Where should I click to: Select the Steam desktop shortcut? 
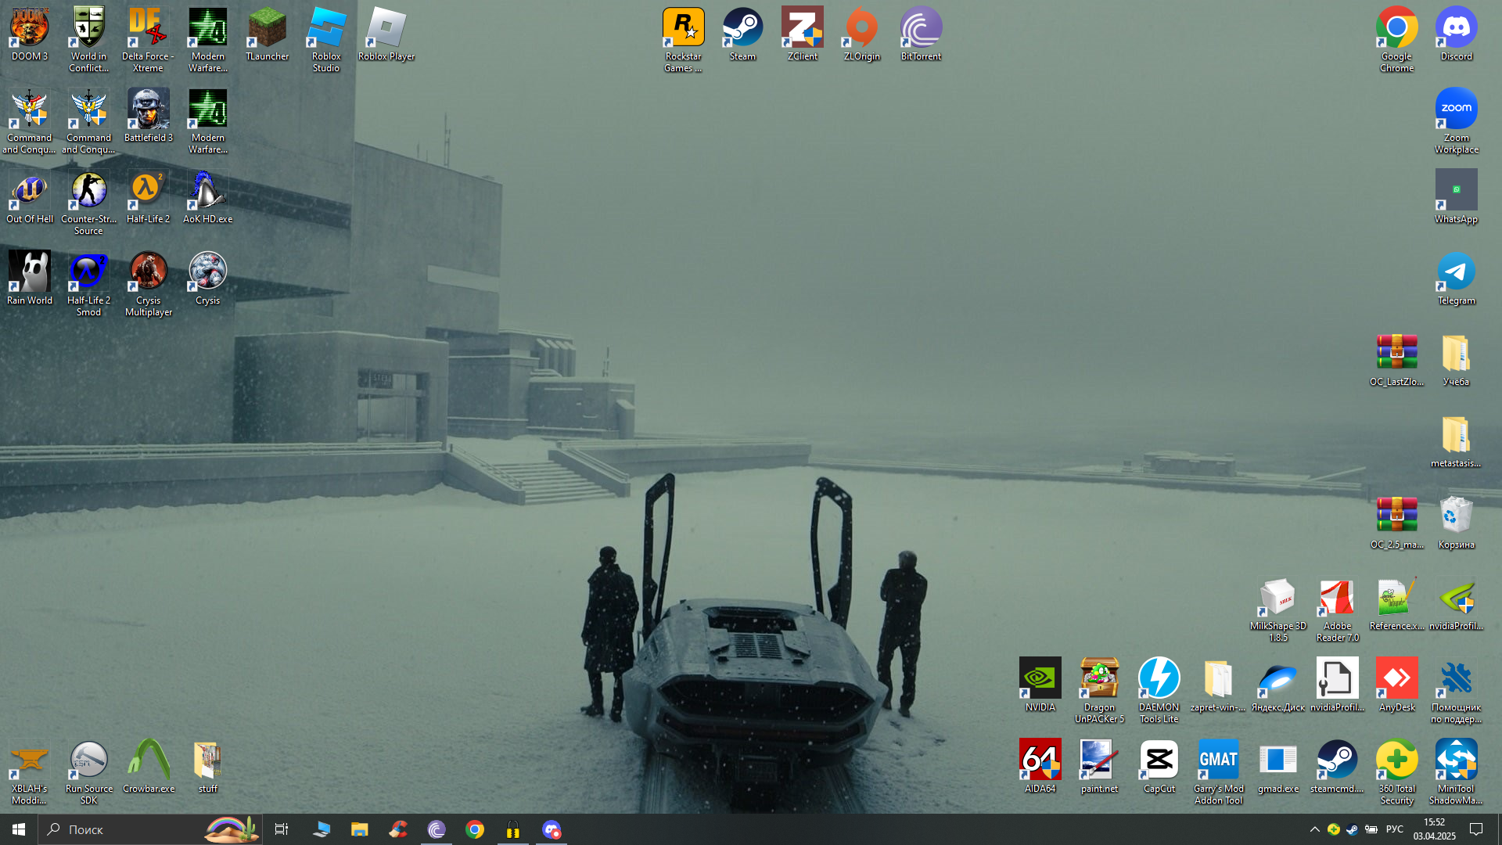742,35
